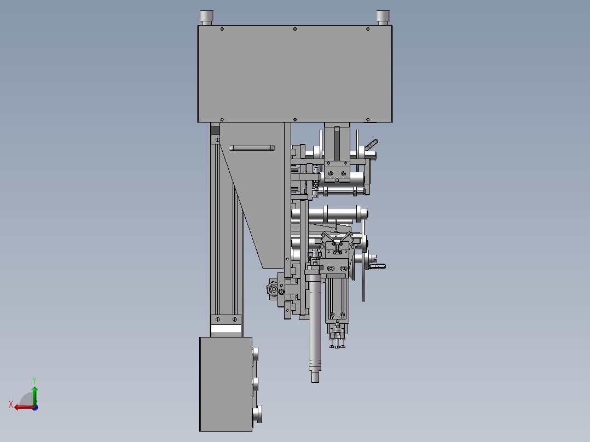
Task: Select the black star knob on the bracket
Action: pos(273,289)
